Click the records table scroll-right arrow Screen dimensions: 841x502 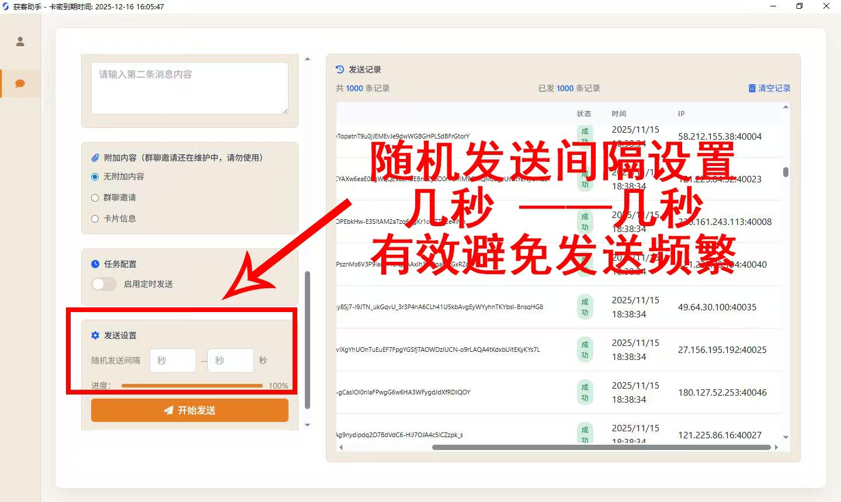(776, 447)
